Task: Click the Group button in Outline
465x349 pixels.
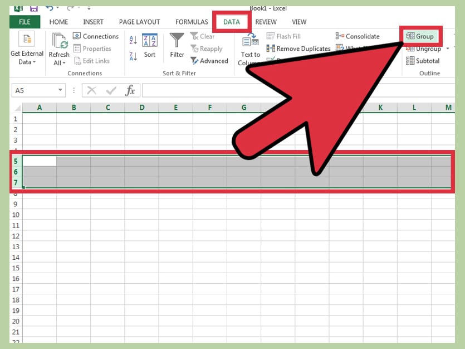Action: pyautogui.click(x=420, y=36)
